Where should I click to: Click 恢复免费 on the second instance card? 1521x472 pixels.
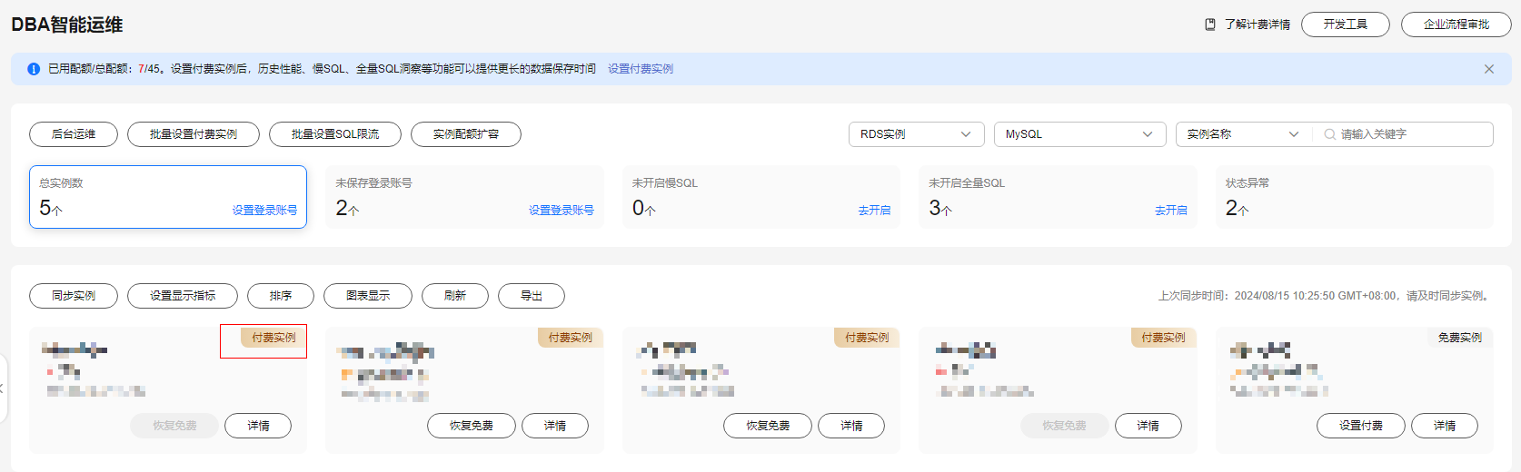coord(472,426)
